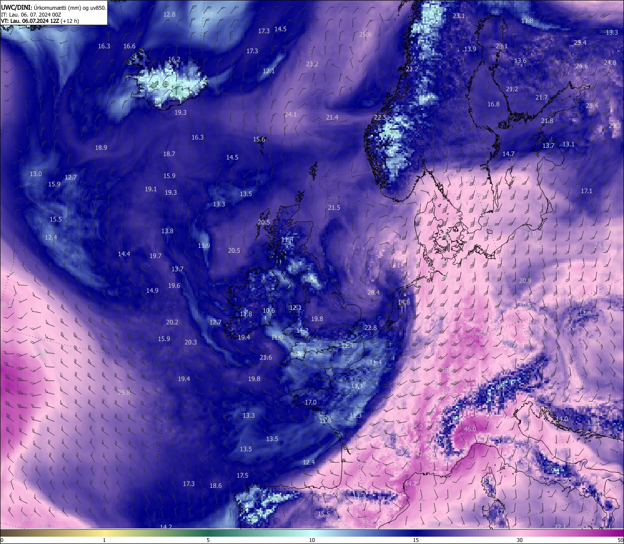624x544 pixels.
Task: Click the 22.5 value by Norway's coast
Action: coord(380,117)
